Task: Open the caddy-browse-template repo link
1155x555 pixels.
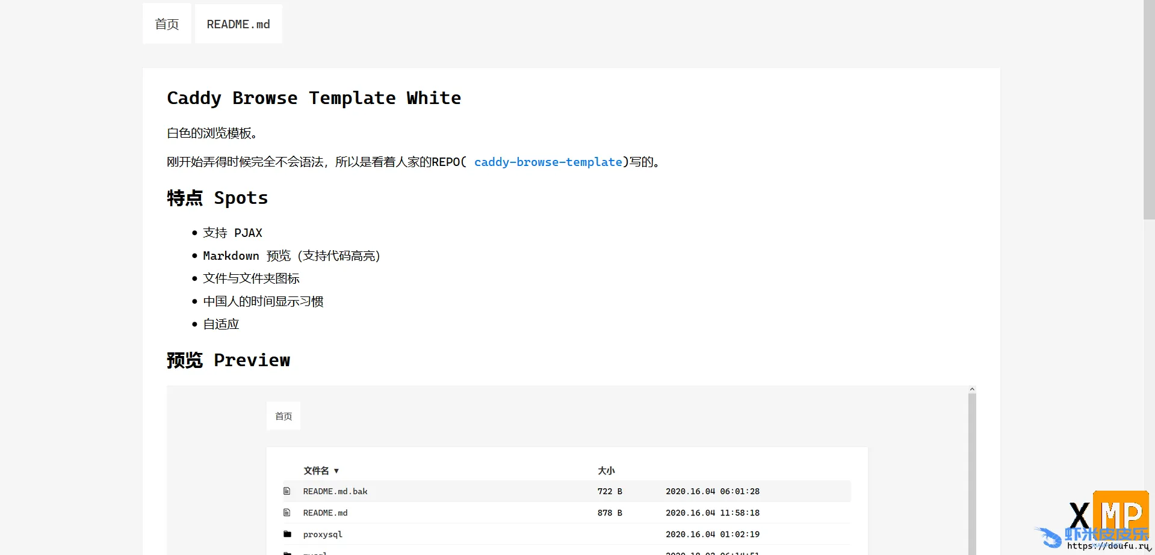Action: click(548, 162)
